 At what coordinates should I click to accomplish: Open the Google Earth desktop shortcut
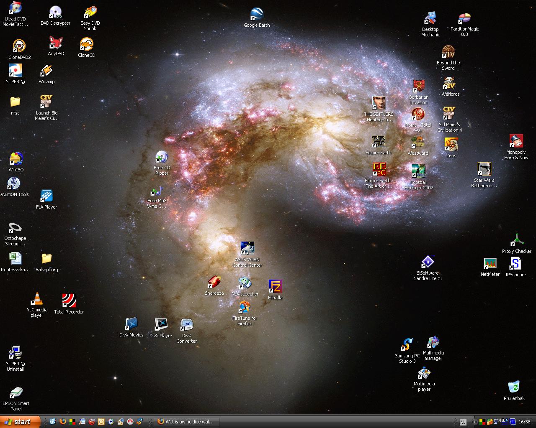click(x=257, y=15)
